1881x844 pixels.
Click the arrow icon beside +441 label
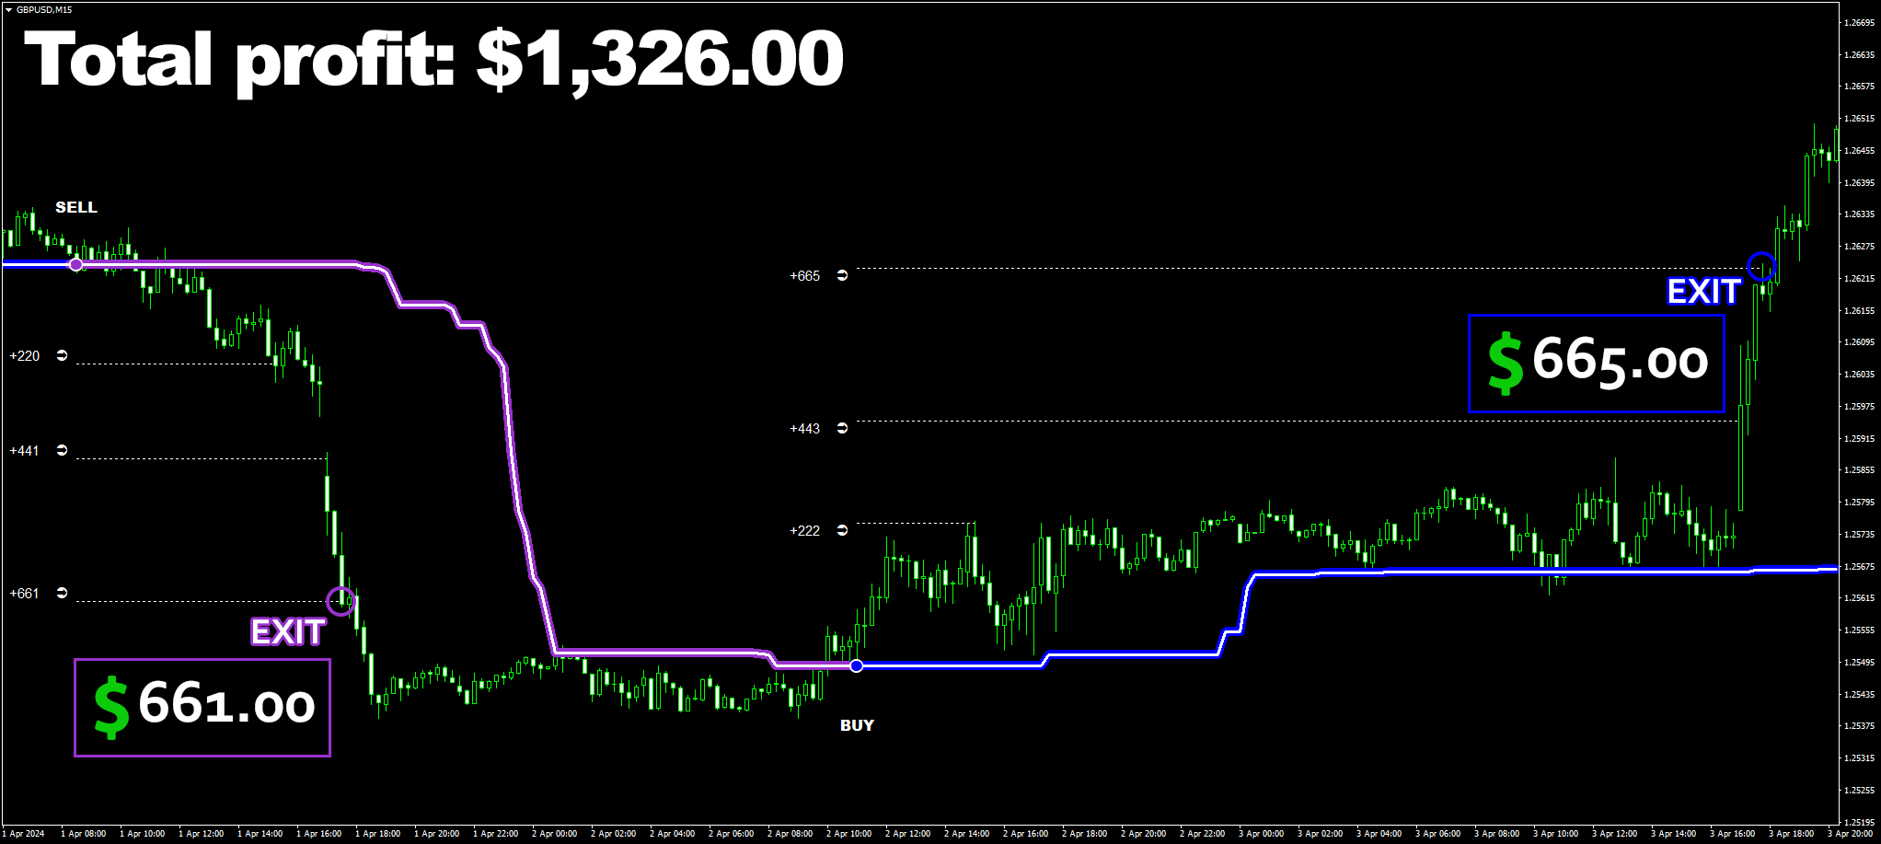tap(62, 450)
